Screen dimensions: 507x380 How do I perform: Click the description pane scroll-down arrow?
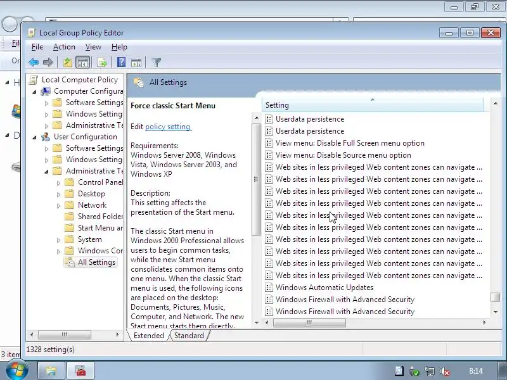[257, 322]
